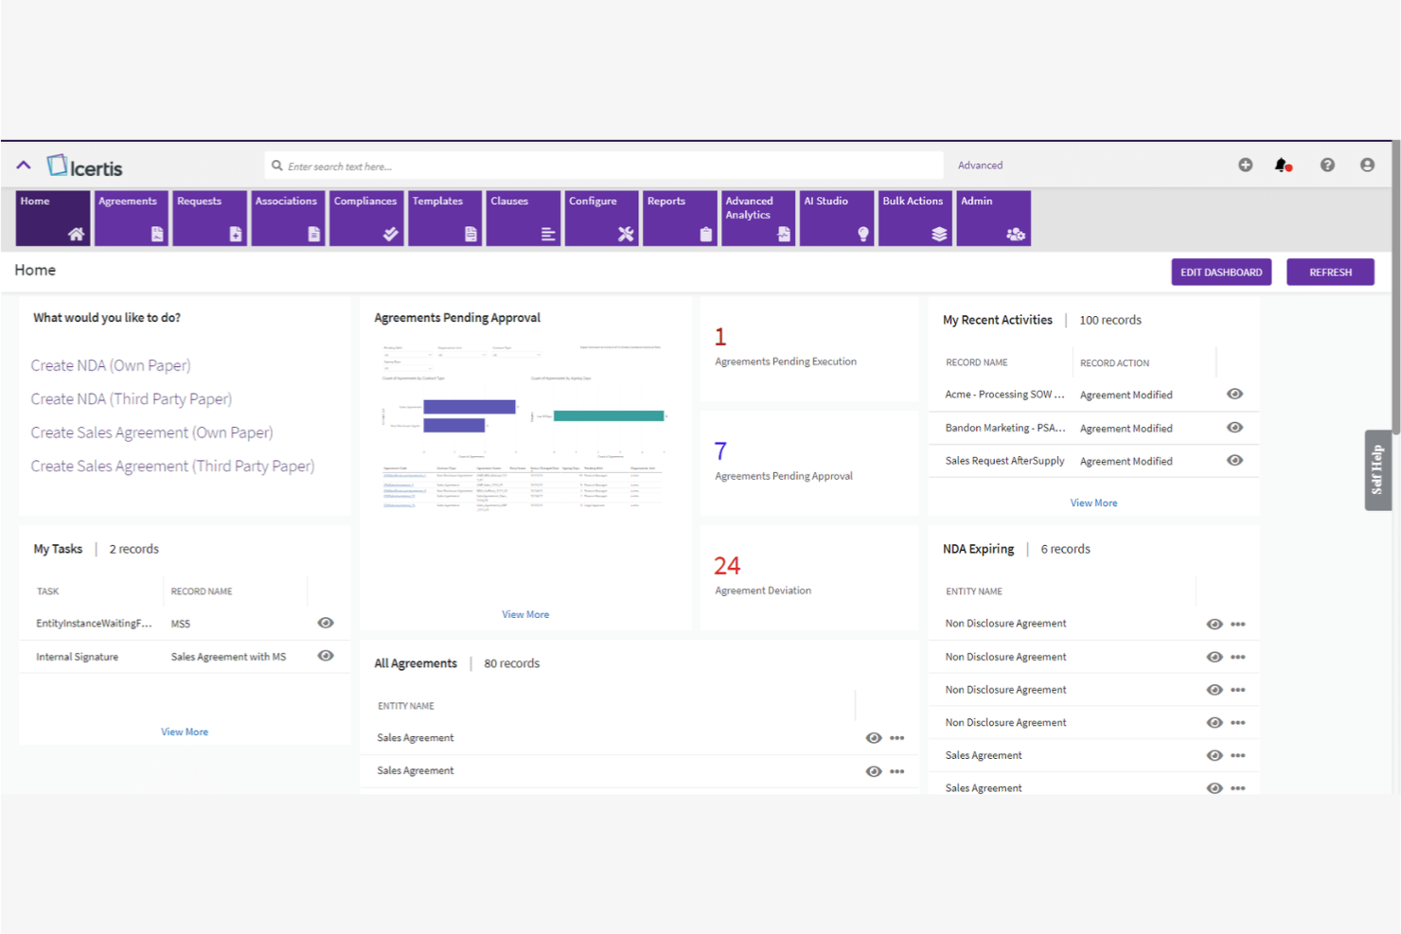1401x934 pixels.
Task: Open the help question mark icon
Action: pos(1327,165)
